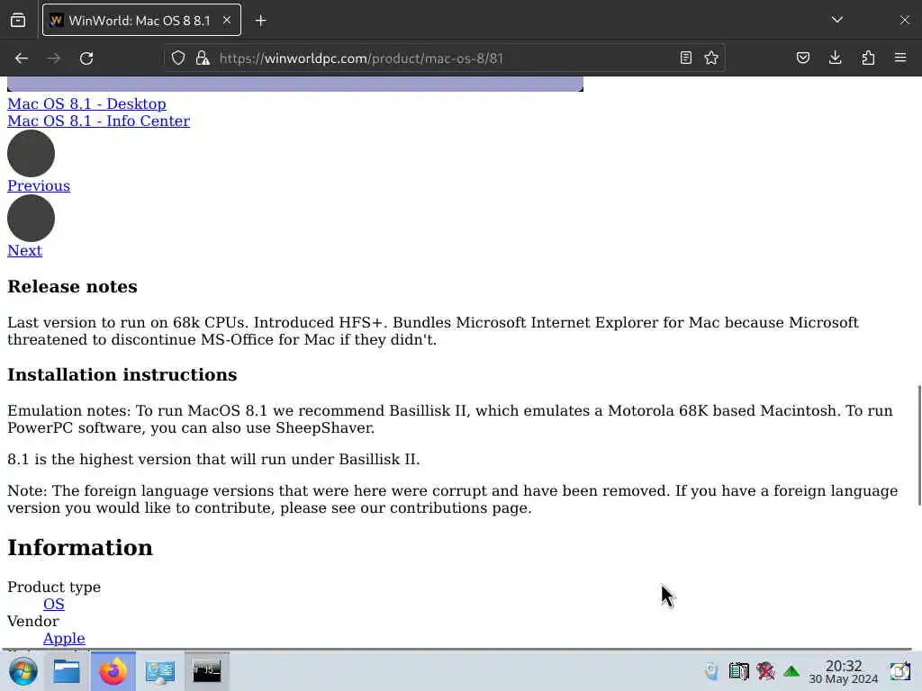Image resolution: width=922 pixels, height=691 pixels.
Task: Open the file manager in the taskbar
Action: click(x=67, y=671)
